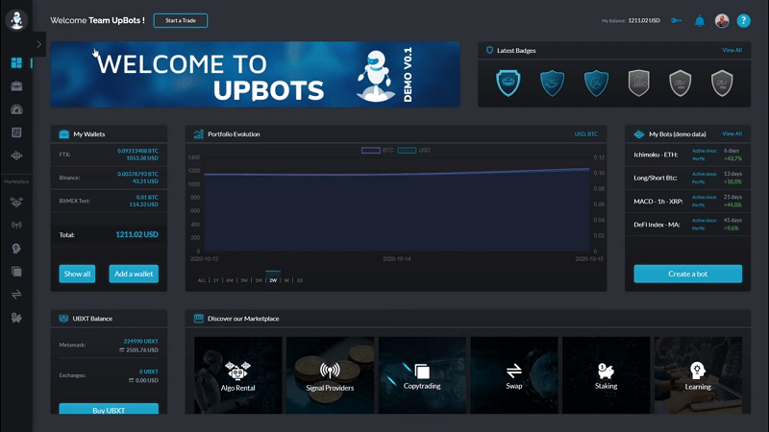
Task: Open notifications via the bell icon
Action: (700, 20)
